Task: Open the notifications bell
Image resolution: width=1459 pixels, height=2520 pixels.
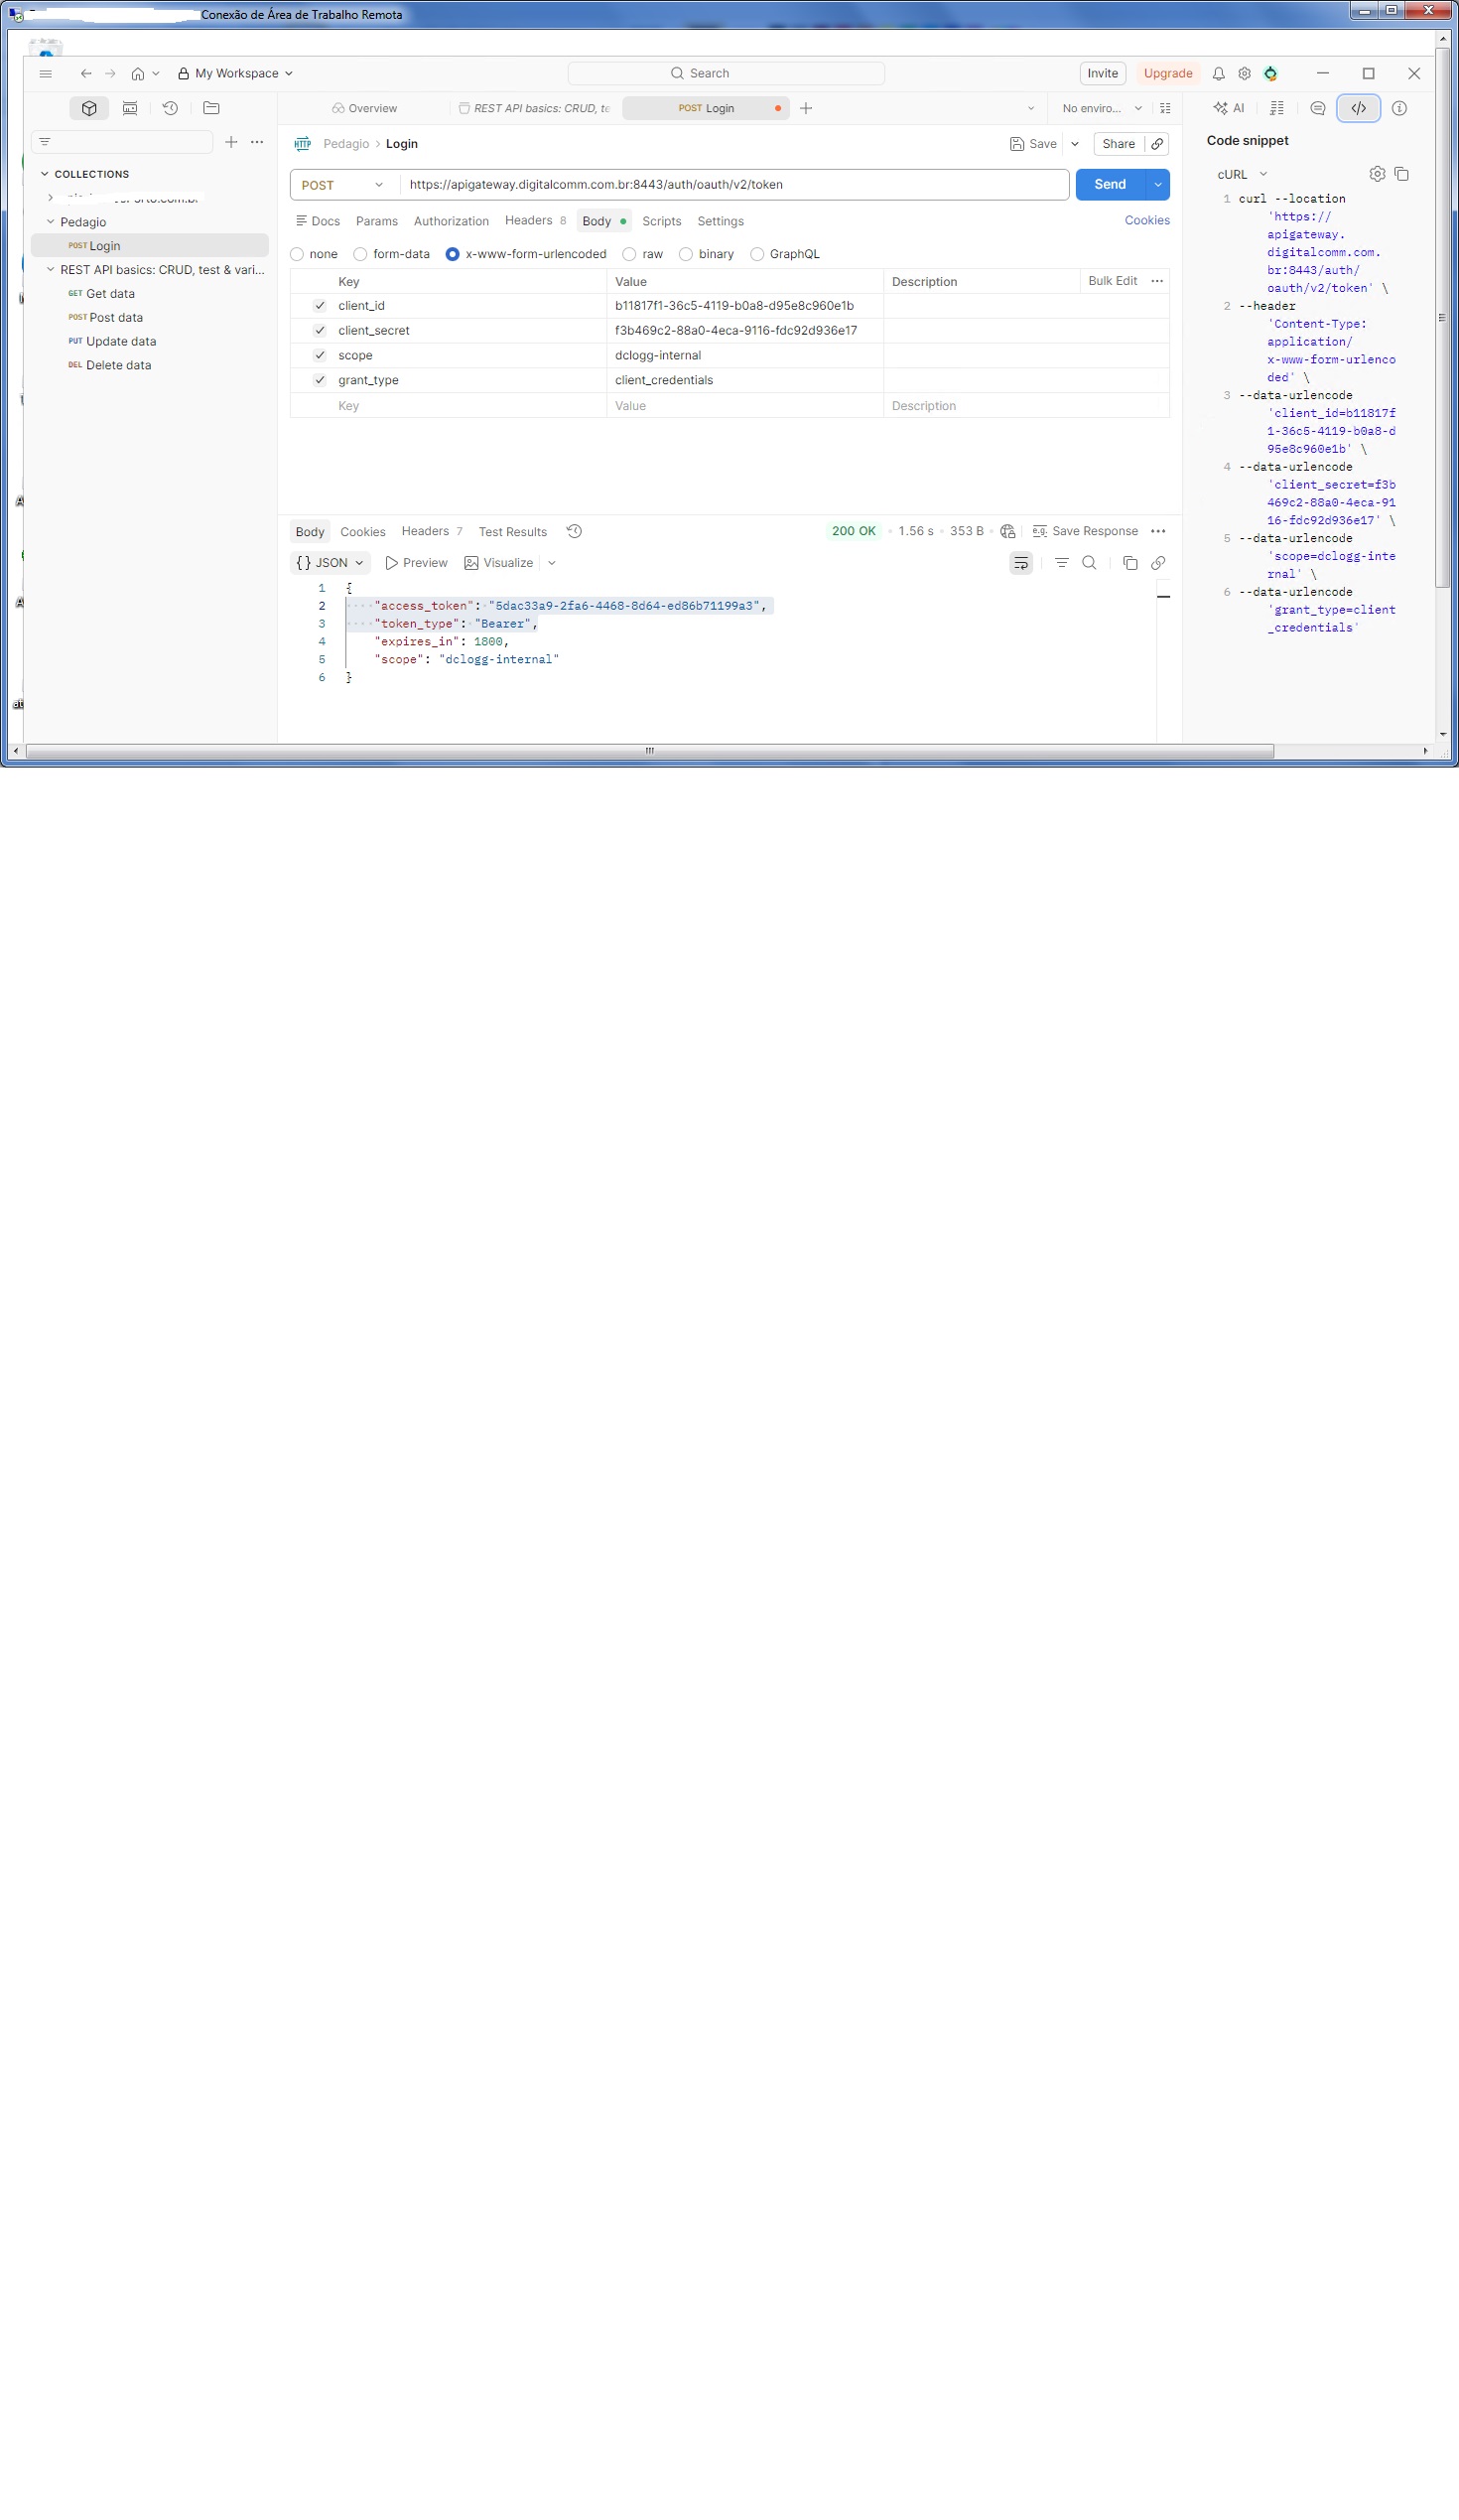Action: [x=1218, y=74]
